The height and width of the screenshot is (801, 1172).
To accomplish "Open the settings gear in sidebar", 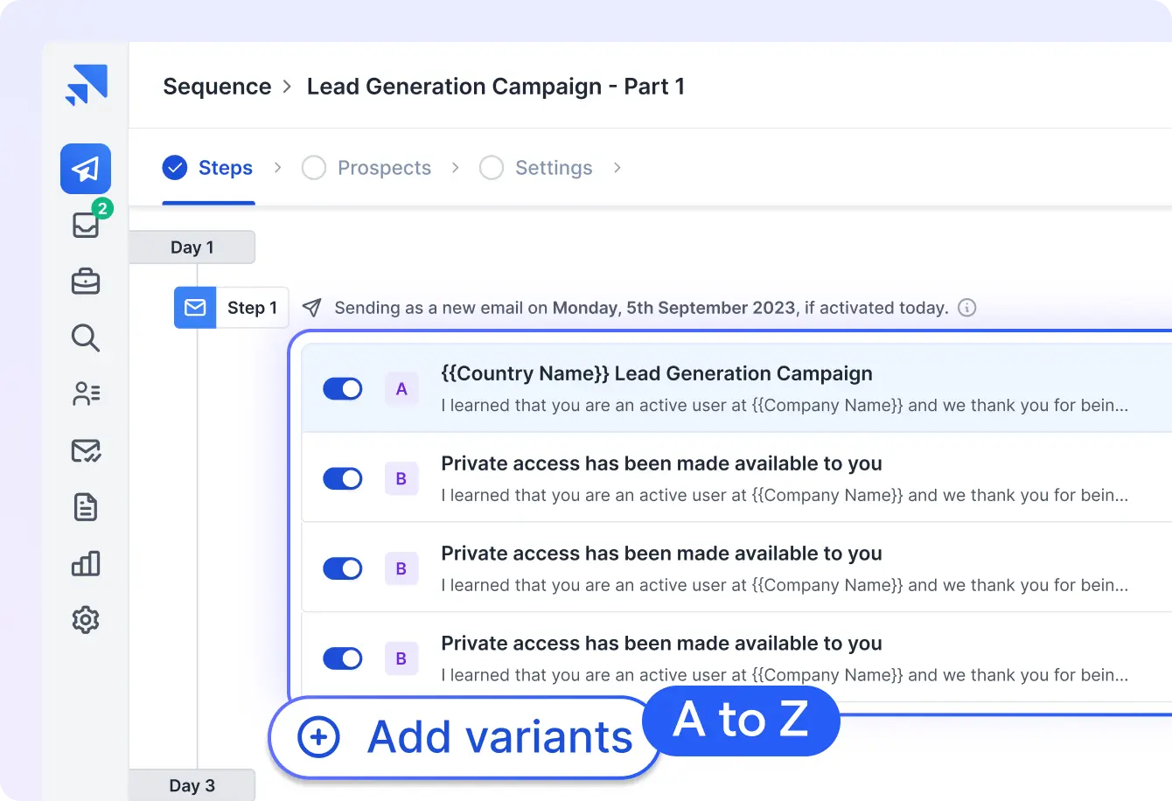I will coord(86,620).
